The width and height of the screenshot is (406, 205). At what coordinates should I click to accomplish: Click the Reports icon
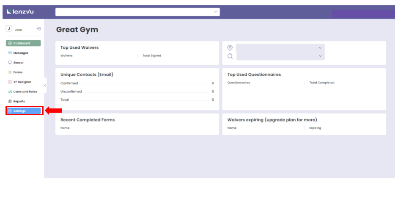click(10, 101)
